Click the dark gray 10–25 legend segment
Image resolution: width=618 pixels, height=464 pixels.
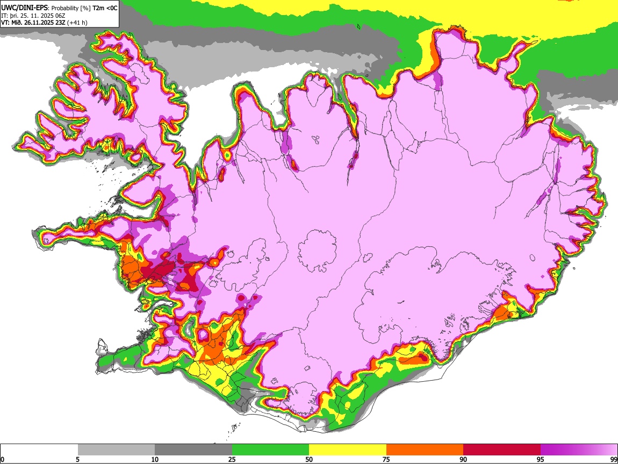tap(193, 450)
